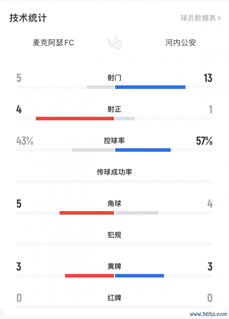Click the blue 黄牌 bar on right

click(139, 275)
